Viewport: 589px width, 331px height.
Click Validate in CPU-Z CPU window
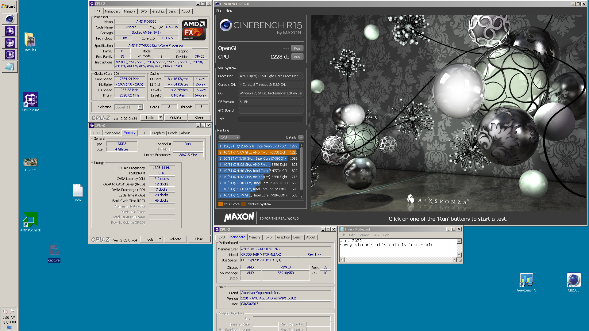[175, 117]
